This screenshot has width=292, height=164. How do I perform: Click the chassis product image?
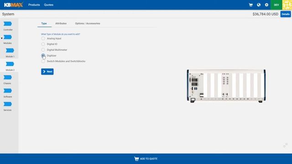(x=226, y=86)
